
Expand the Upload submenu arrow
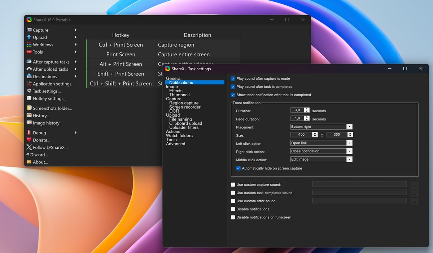(x=76, y=37)
